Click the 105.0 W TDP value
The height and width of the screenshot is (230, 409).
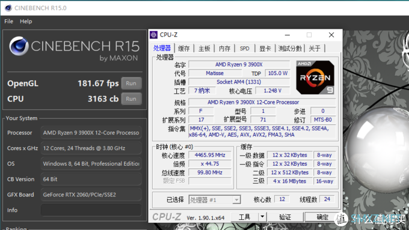click(x=277, y=73)
